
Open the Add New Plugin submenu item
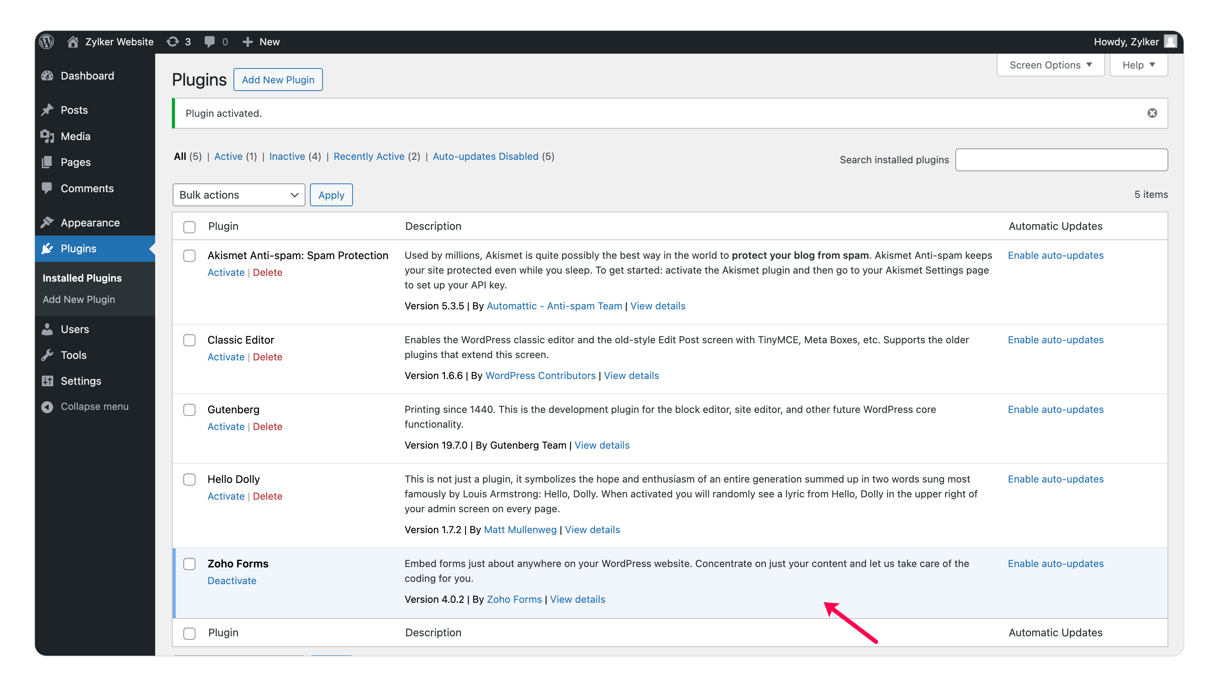pyautogui.click(x=79, y=299)
